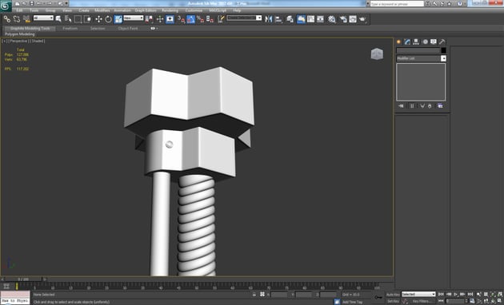Switch to the Object Paint ribbon tab
Screen dimensions: 504x305
128,28
